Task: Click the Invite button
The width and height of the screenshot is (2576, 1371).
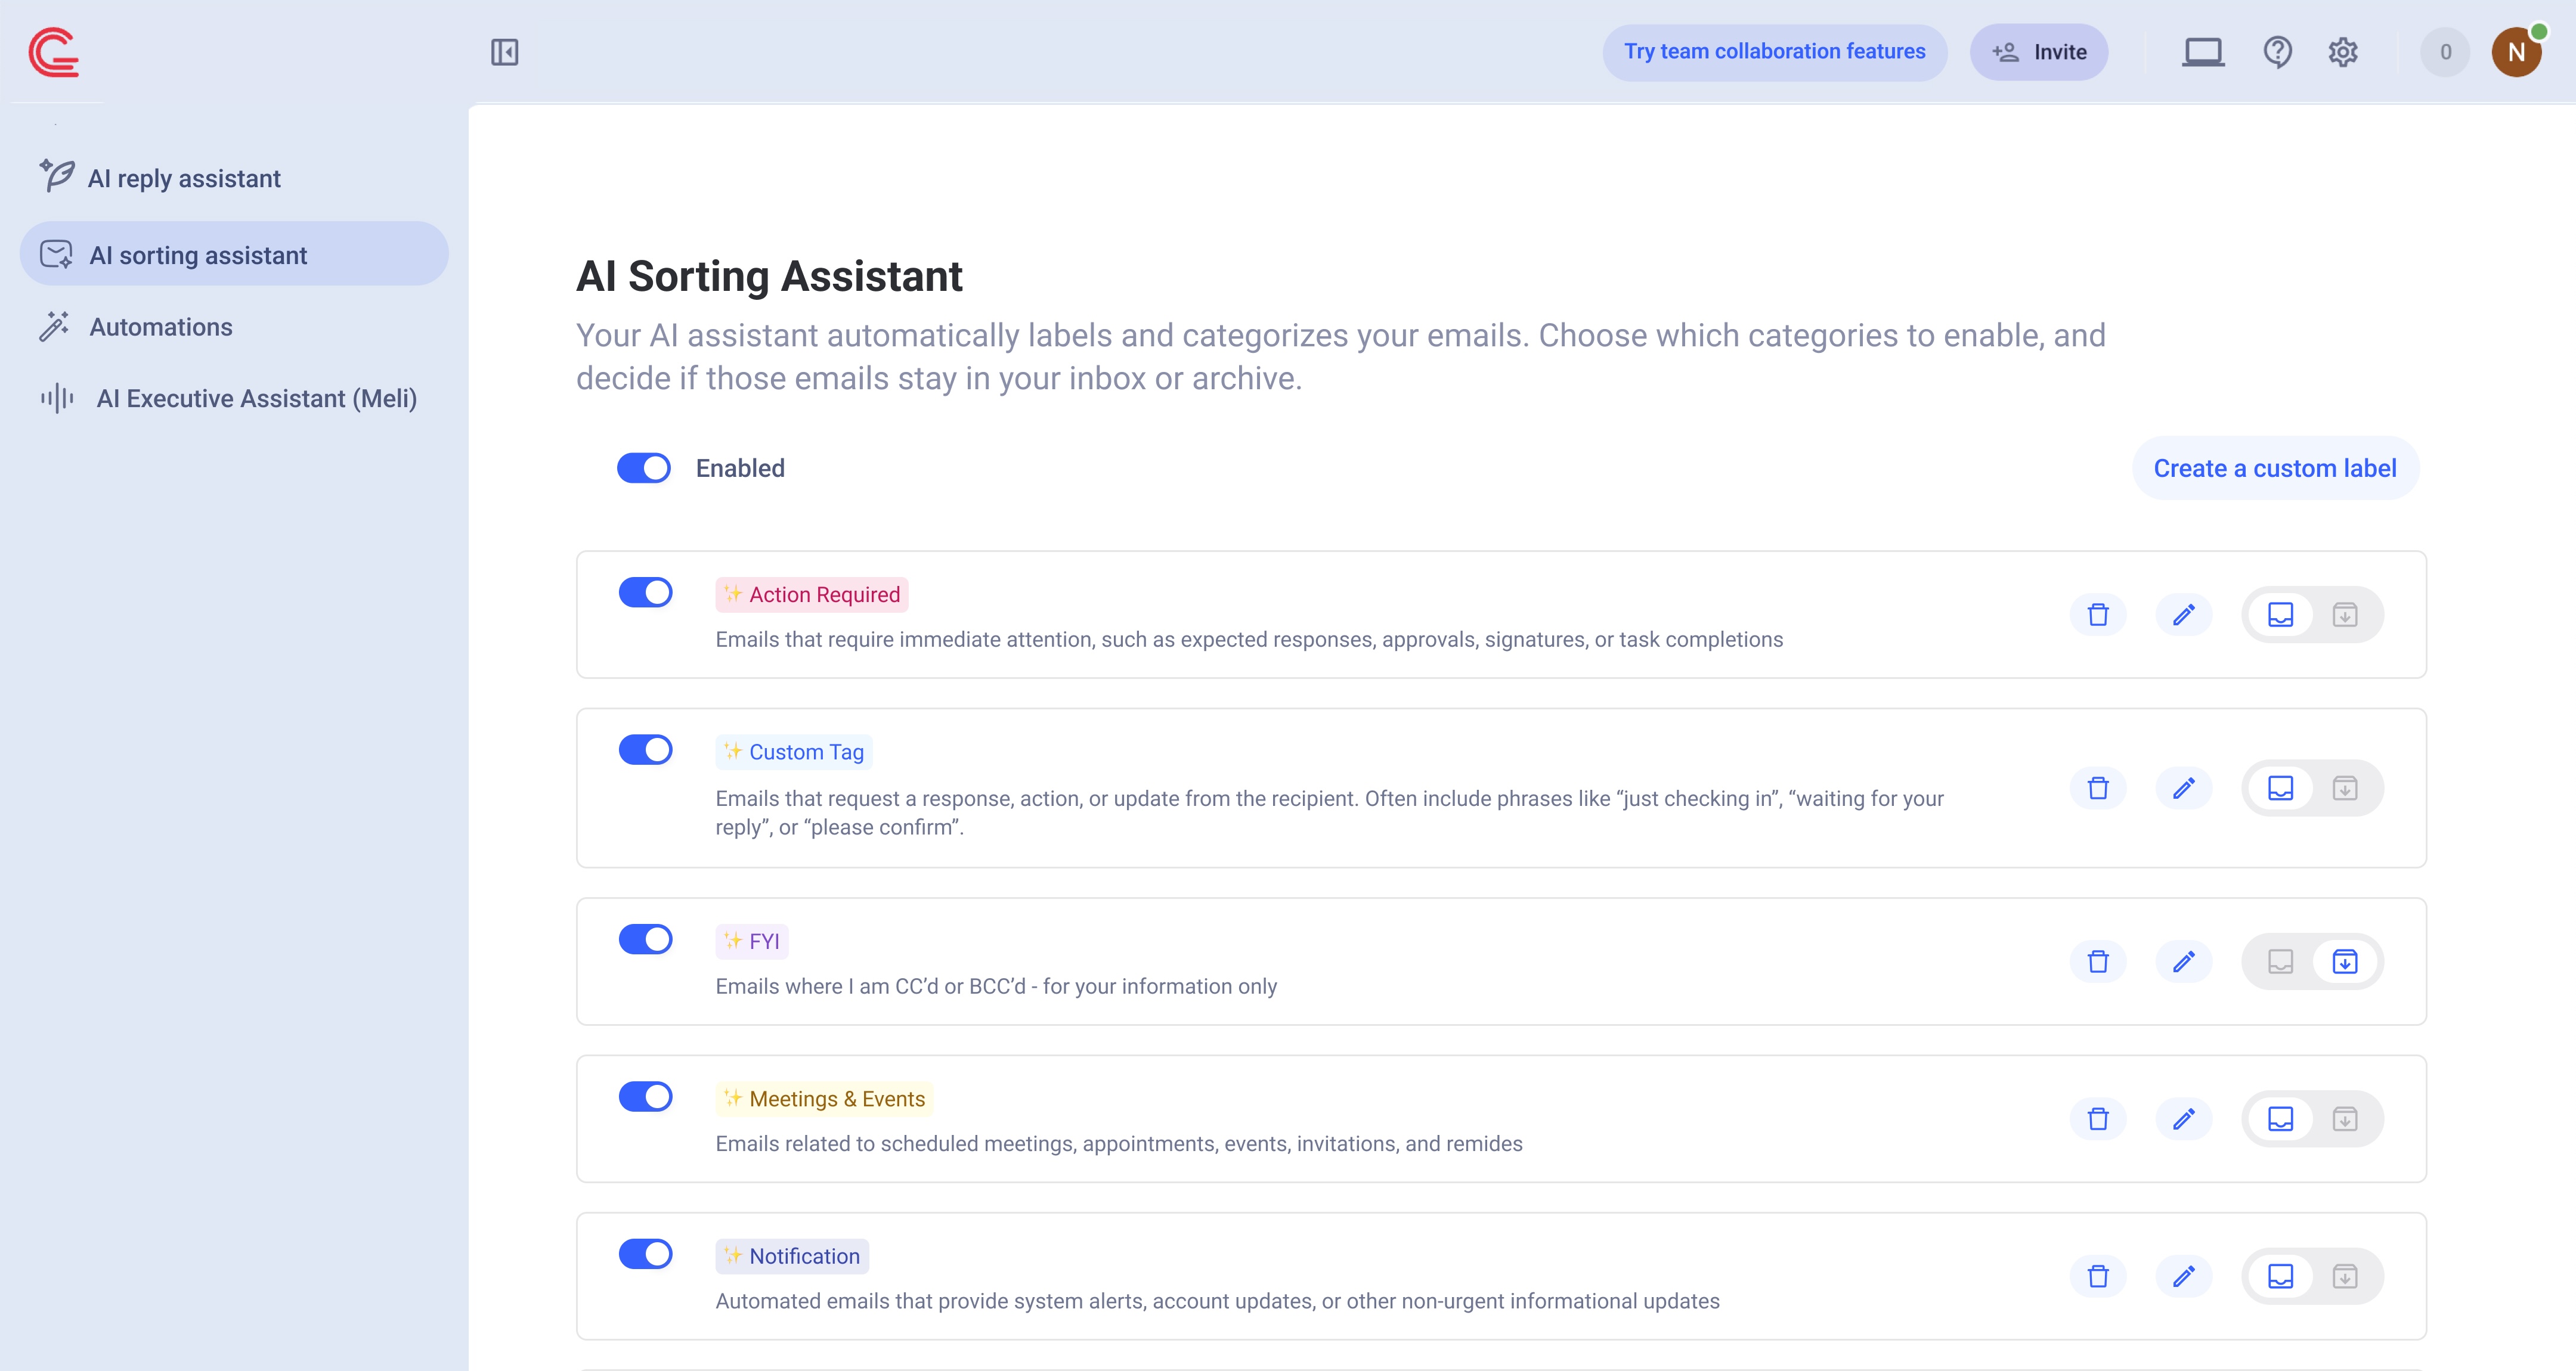Action: [2039, 52]
